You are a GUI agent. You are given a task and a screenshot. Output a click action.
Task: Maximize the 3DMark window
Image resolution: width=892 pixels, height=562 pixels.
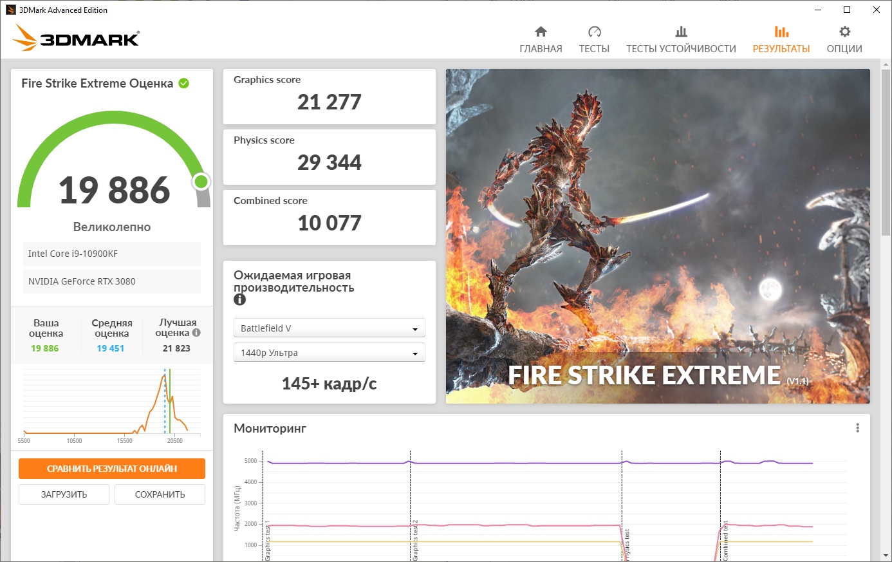click(x=847, y=10)
